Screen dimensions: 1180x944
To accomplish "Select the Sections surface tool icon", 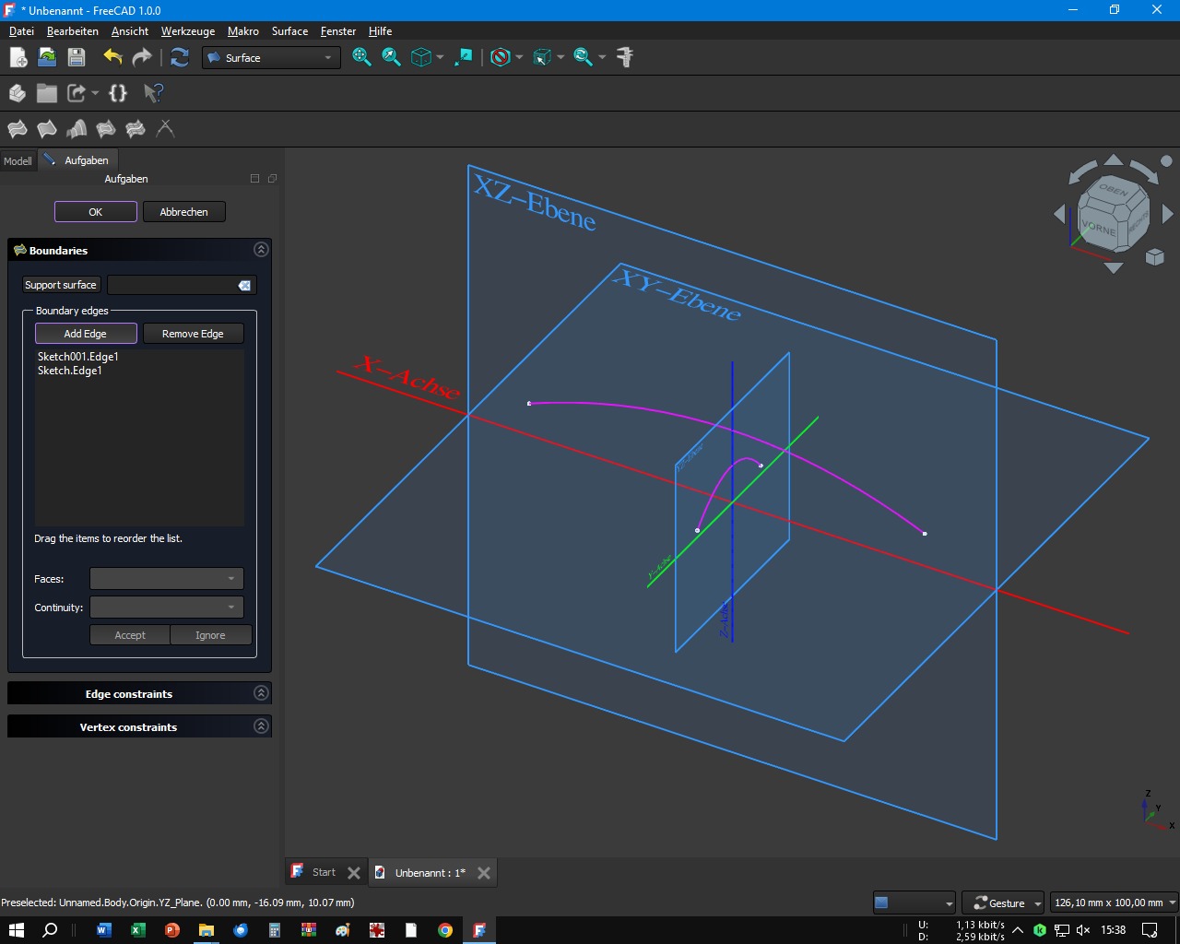I will 77,129.
